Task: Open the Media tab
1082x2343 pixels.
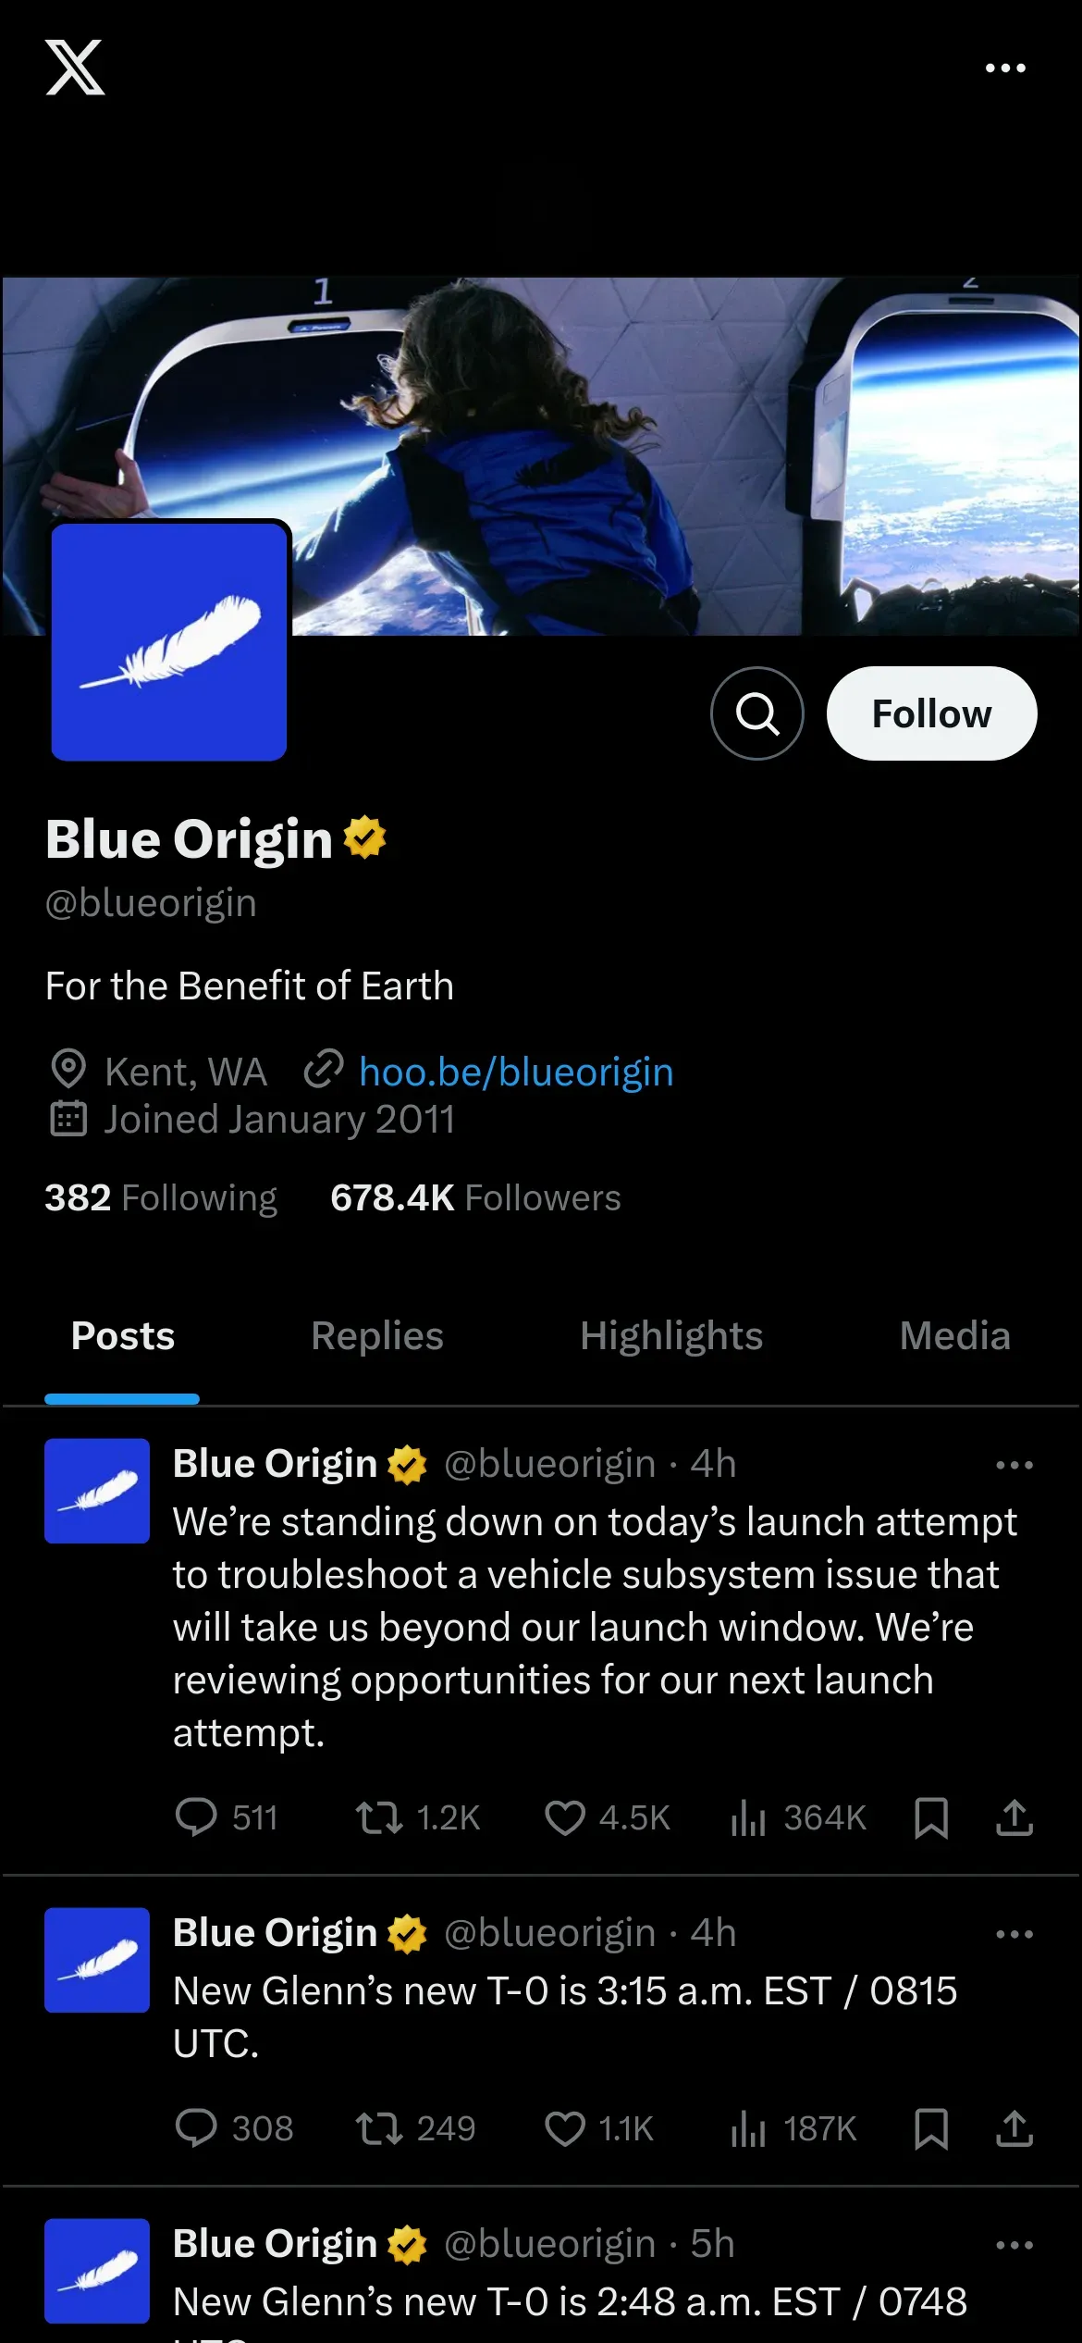Action: [954, 1335]
